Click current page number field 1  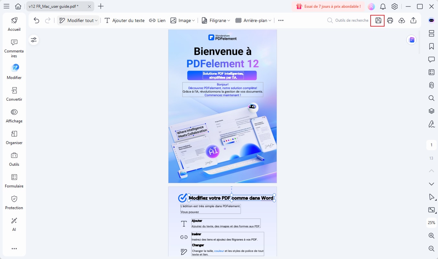tap(431, 145)
